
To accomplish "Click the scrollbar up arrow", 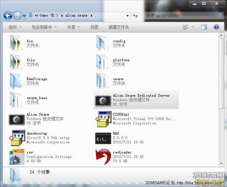I will pyautogui.click(x=221, y=35).
